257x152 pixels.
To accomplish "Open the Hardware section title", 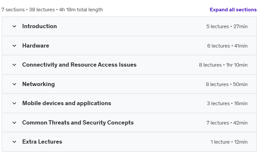I will tap(36, 46).
